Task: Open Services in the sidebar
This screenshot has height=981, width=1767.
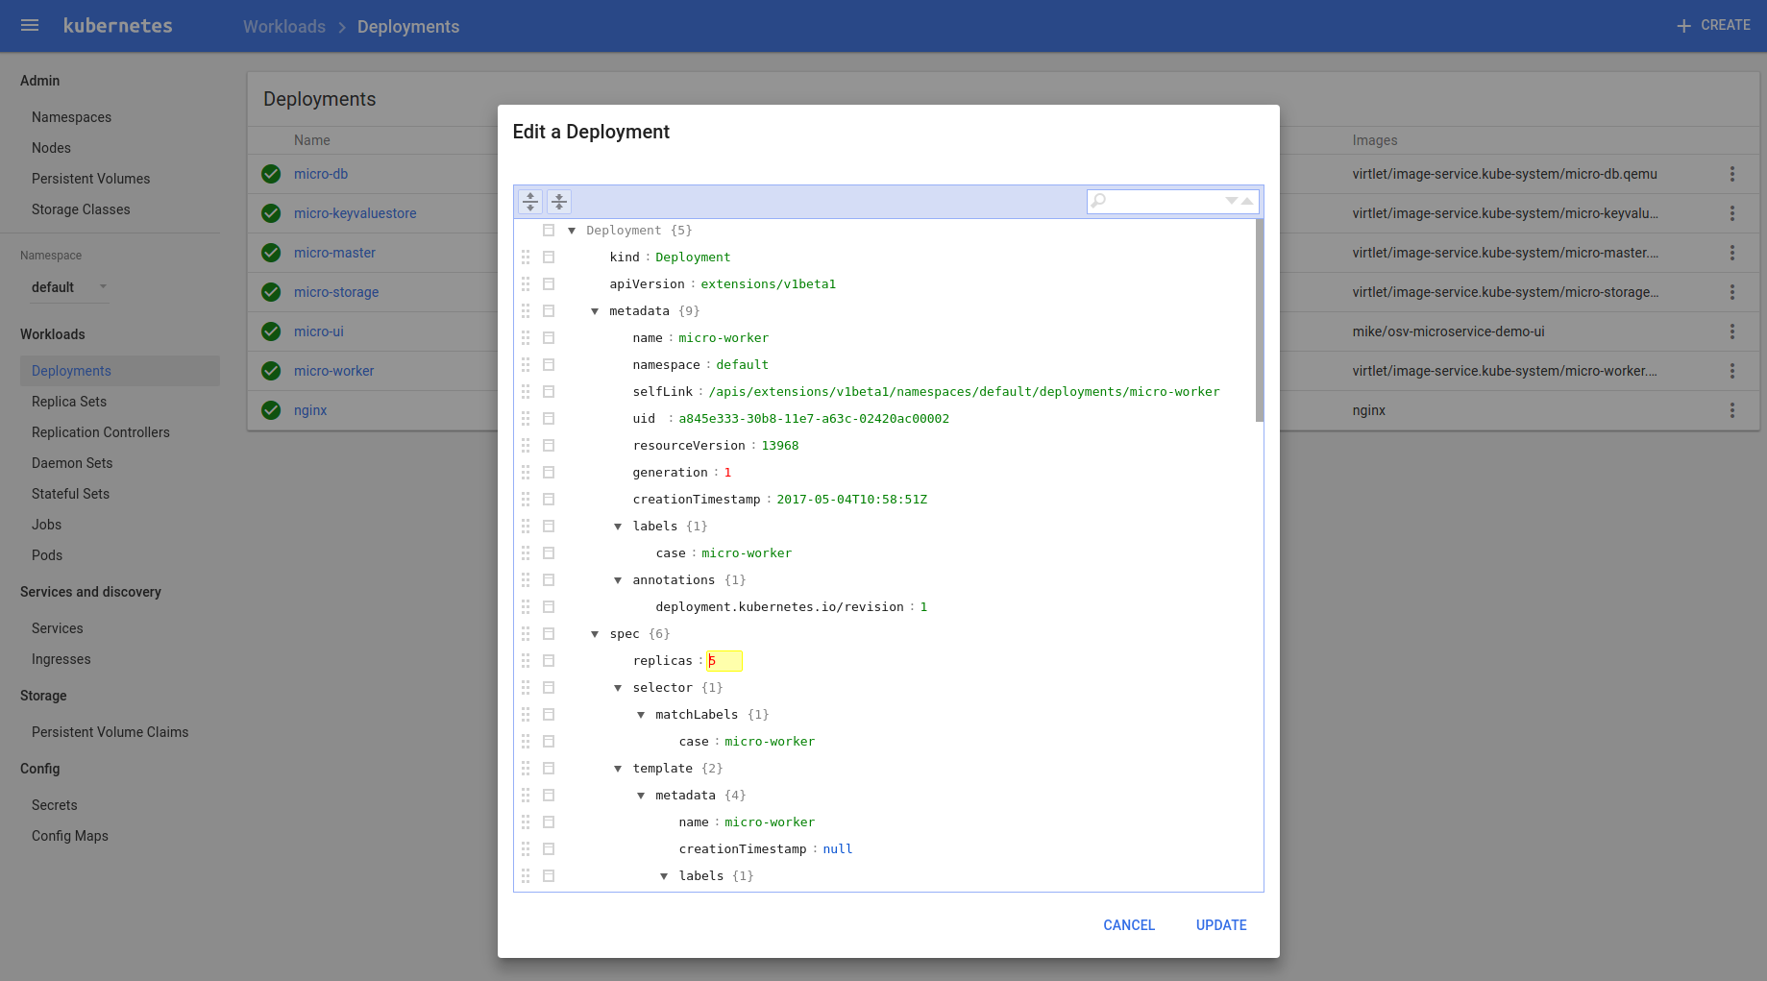Action: click(x=58, y=628)
